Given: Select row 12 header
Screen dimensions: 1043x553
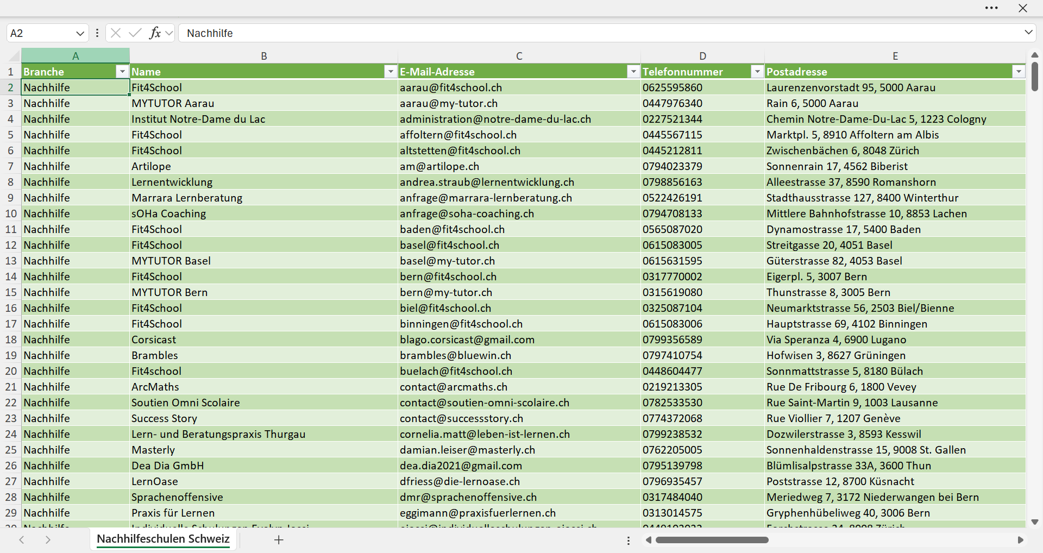Looking at the screenshot, I should pos(10,245).
